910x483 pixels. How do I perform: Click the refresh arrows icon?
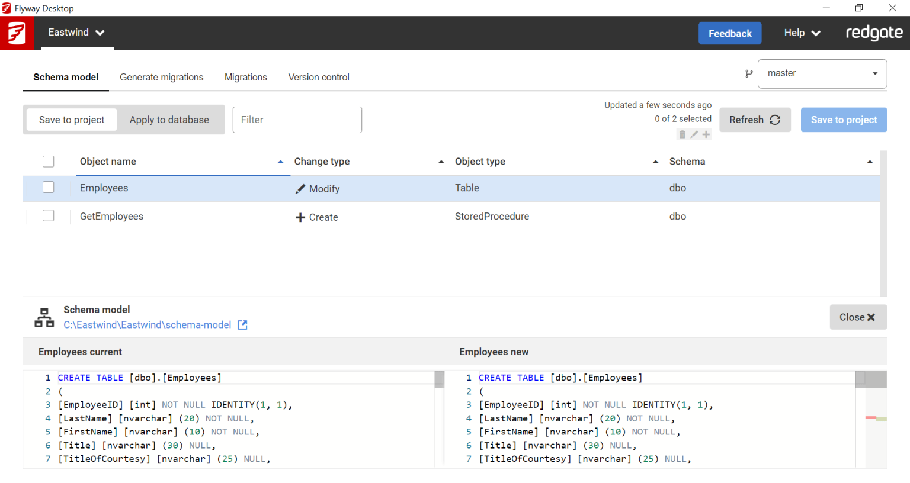tap(775, 120)
